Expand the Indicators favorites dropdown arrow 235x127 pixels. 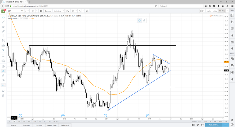click(x=63, y=11)
